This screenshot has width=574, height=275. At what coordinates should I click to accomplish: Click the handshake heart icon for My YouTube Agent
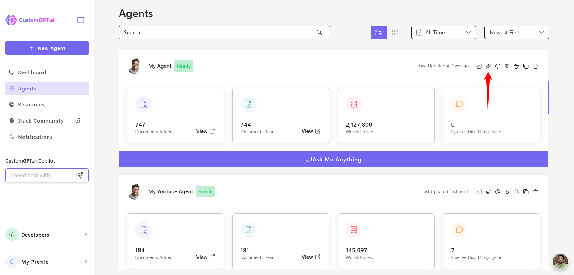(507, 192)
